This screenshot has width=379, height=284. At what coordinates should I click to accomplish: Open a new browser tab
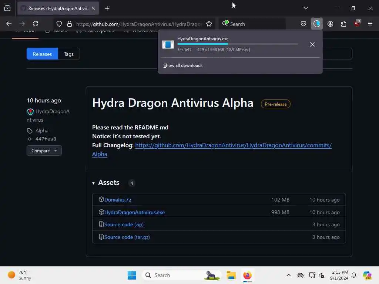pyautogui.click(x=107, y=9)
